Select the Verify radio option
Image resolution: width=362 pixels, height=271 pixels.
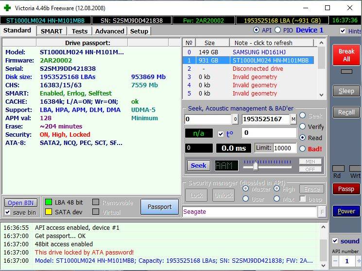[302, 127]
